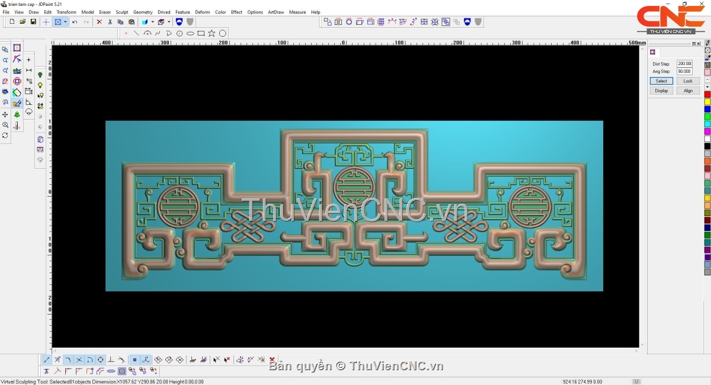Click the Ang Step input field
Image resolution: width=711 pixels, height=385 pixels.
pos(684,71)
